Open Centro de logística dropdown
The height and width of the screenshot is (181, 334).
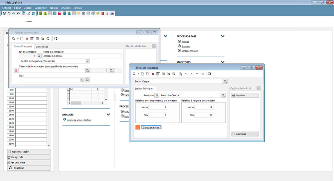(x=88, y=61)
